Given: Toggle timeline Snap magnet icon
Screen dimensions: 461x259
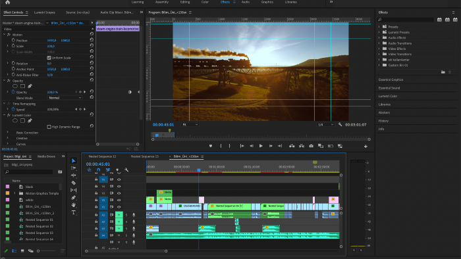Looking at the screenshot, I should tap(99, 170).
